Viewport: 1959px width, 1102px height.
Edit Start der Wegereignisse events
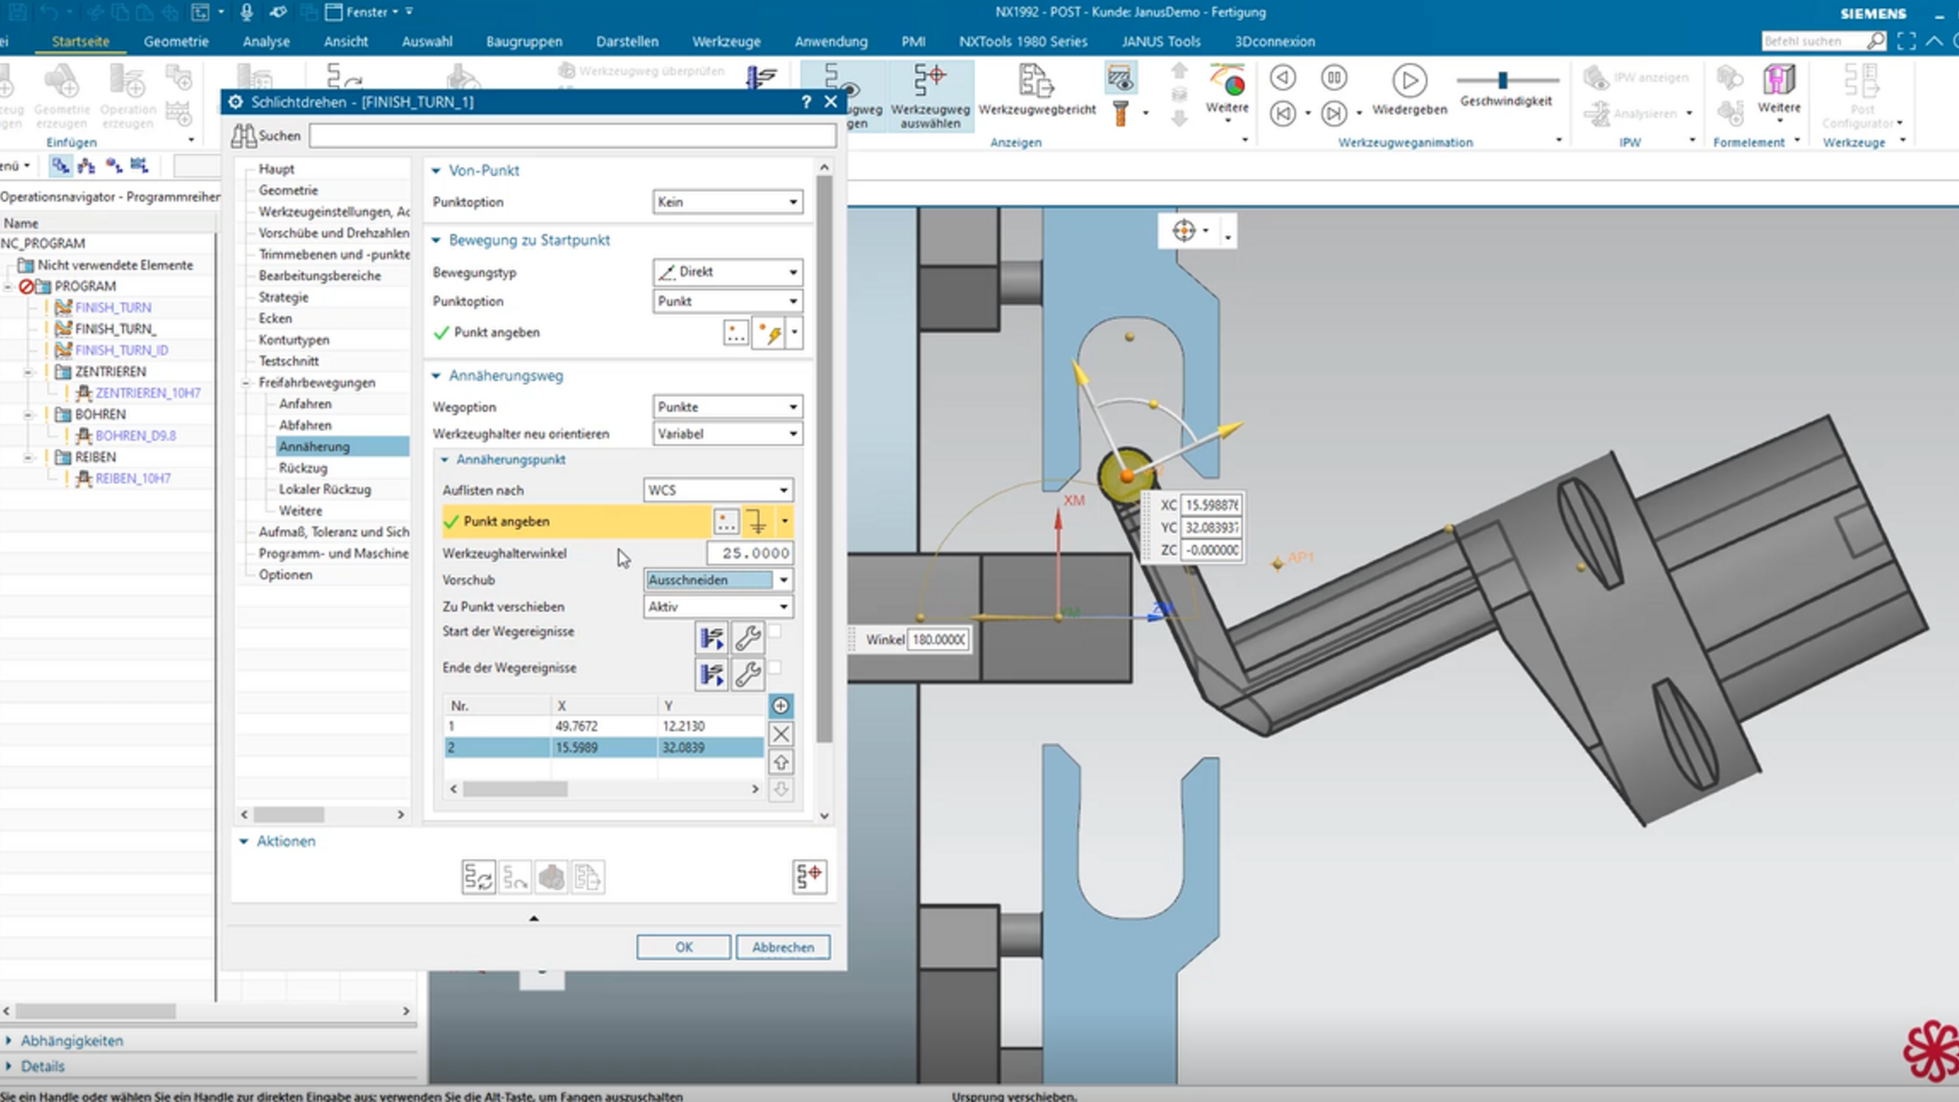tap(712, 637)
